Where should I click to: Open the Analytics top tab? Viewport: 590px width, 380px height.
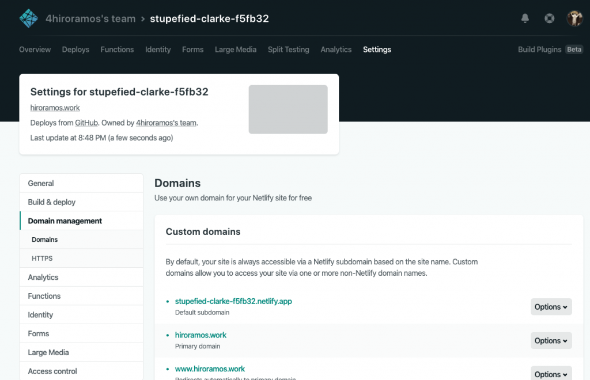click(336, 50)
